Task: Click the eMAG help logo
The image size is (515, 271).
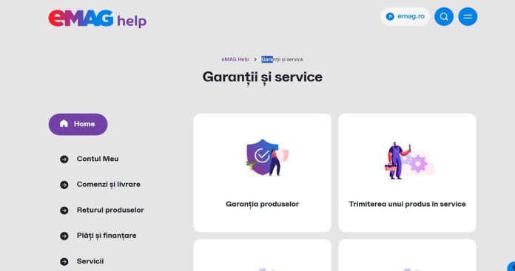Action: [x=98, y=18]
